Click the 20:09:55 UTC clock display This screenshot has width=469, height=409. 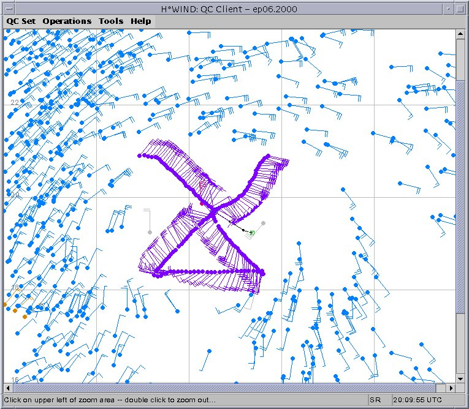pos(417,400)
